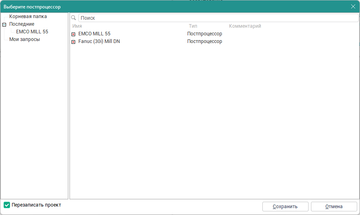This screenshot has width=360, height=215.
Task: Select EMCO MILL 55 in the list
Action: click(94, 34)
